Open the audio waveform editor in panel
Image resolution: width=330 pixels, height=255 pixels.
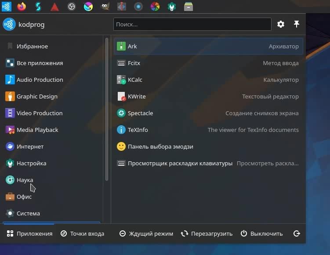coord(122,7)
